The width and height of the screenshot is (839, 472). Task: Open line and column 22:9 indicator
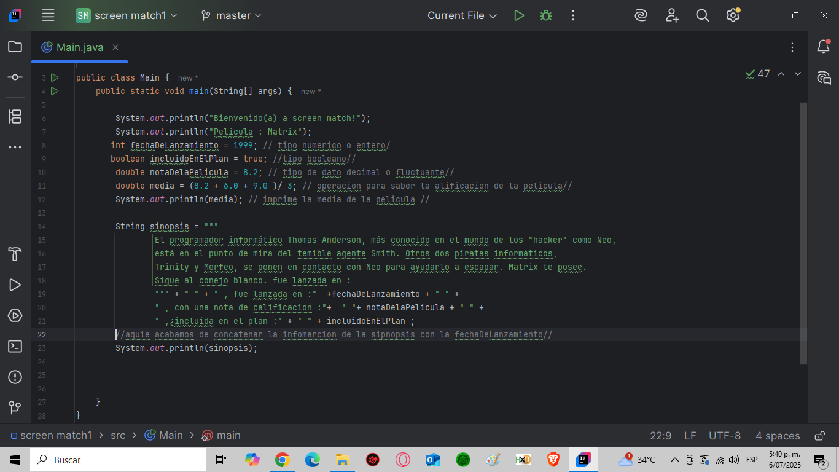tap(660, 436)
